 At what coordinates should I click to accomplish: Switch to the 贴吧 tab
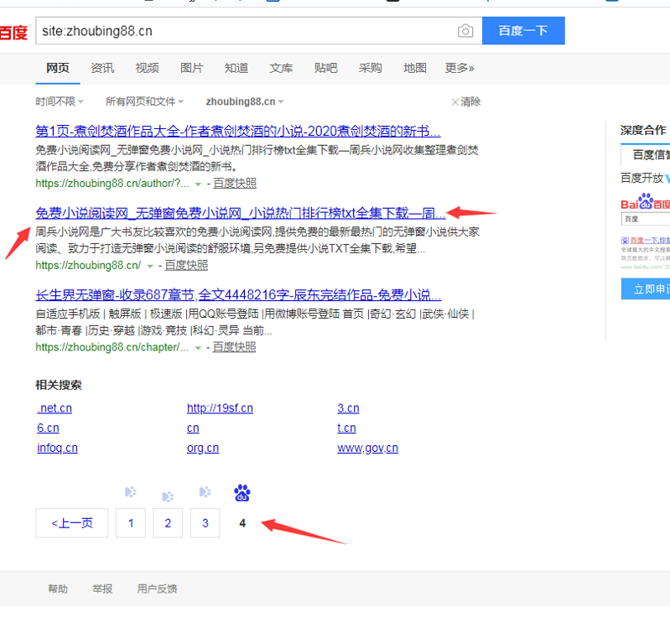pyautogui.click(x=325, y=68)
